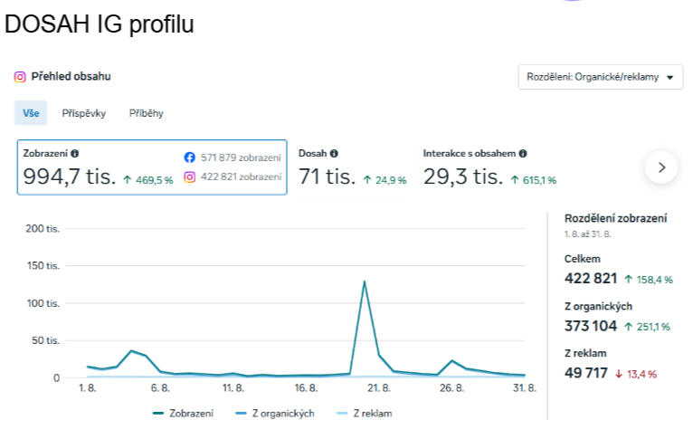
Task: Click the date range 1. 8. až 31. 8.
Action: (587, 234)
